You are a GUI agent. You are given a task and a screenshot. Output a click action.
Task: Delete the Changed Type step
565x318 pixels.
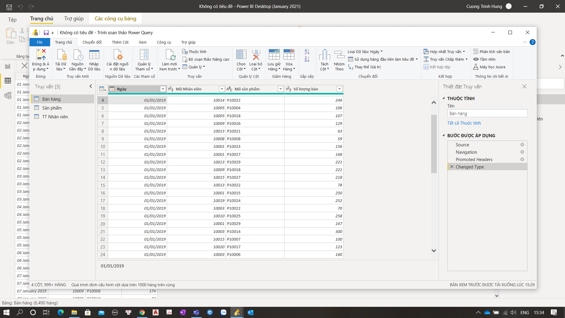pos(452,167)
